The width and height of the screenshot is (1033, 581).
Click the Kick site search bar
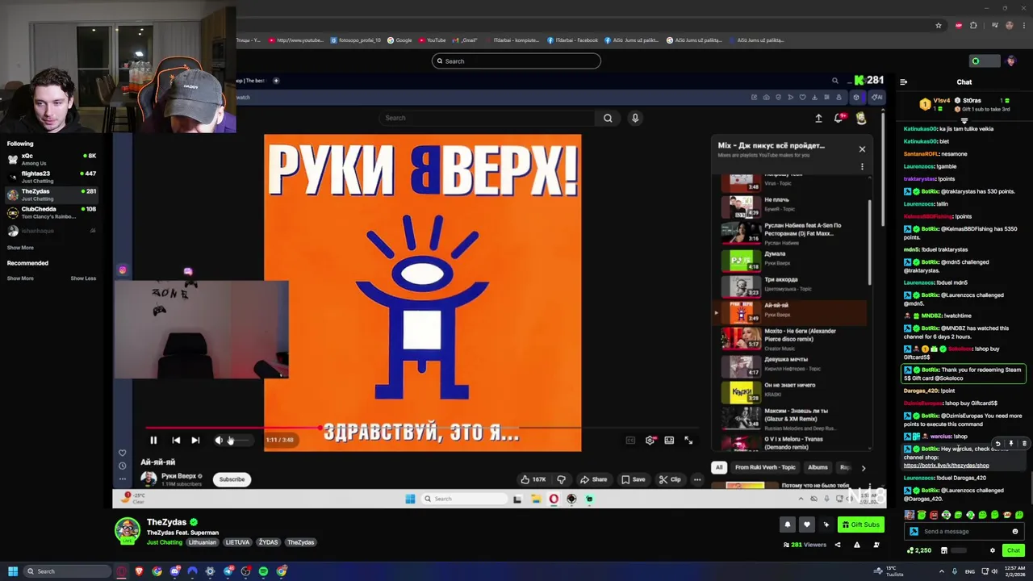point(516,61)
